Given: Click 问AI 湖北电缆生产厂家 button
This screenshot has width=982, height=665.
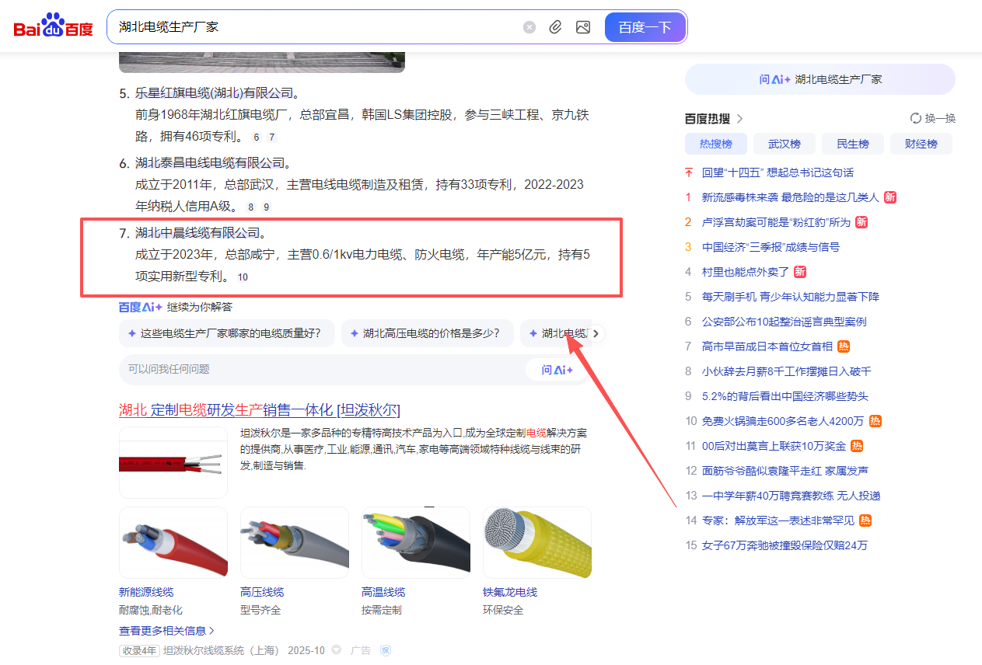Looking at the screenshot, I should pyautogui.click(x=819, y=79).
